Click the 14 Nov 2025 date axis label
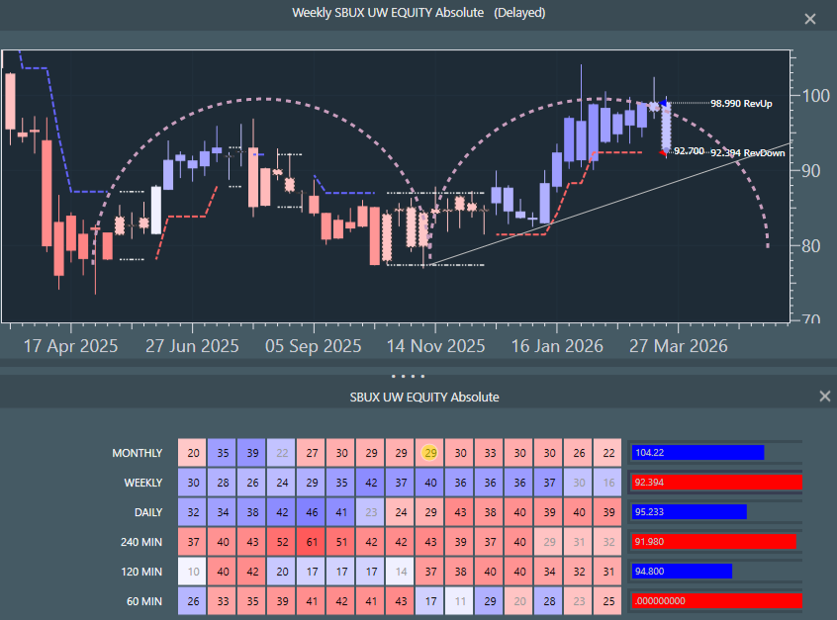 tap(435, 346)
